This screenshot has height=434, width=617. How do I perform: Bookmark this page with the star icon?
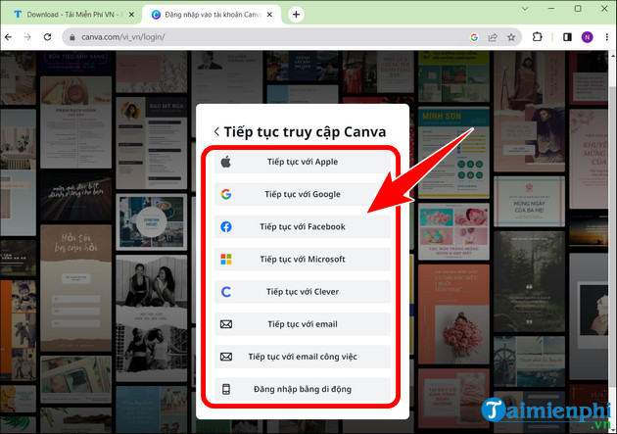(x=511, y=37)
